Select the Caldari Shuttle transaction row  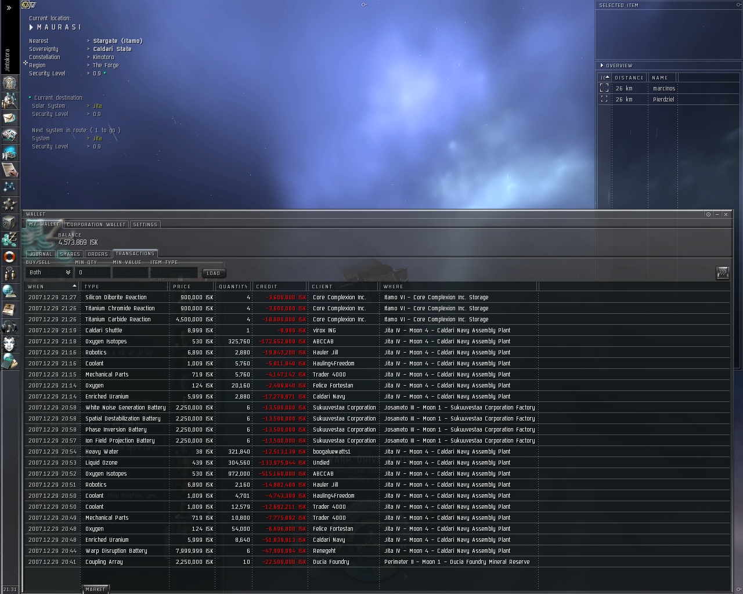point(377,331)
